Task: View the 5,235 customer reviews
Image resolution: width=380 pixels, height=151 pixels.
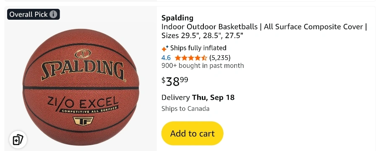Action: coord(220,58)
